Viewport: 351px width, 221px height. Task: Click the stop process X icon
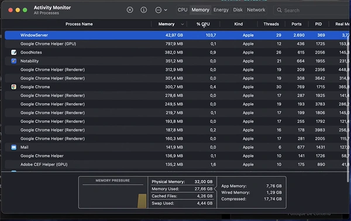[130, 10]
